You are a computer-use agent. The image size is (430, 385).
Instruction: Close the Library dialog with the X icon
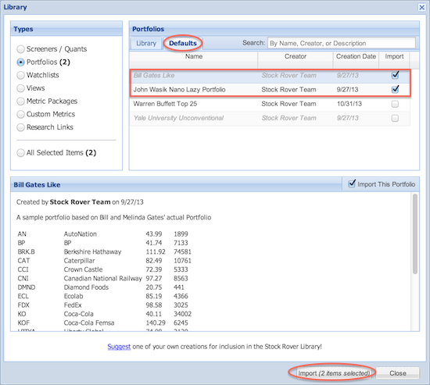[421, 7]
